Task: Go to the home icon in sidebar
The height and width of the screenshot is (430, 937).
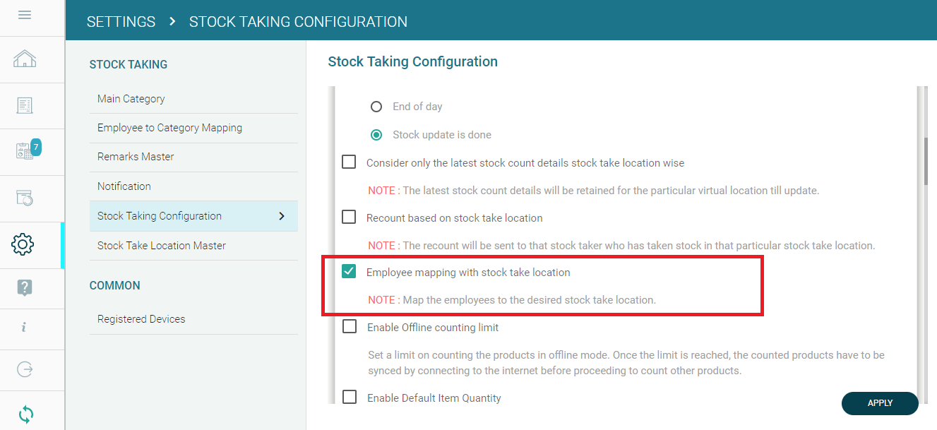Action: 25,59
